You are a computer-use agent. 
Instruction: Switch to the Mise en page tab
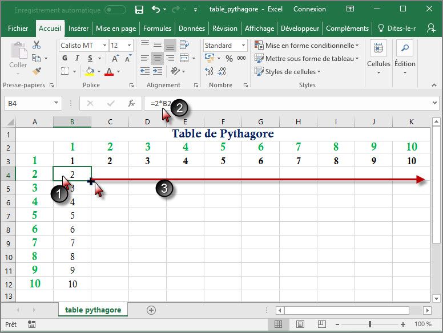pos(116,29)
